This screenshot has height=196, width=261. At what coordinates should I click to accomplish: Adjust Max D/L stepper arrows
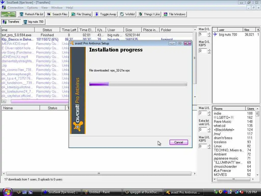coord(209,34)
